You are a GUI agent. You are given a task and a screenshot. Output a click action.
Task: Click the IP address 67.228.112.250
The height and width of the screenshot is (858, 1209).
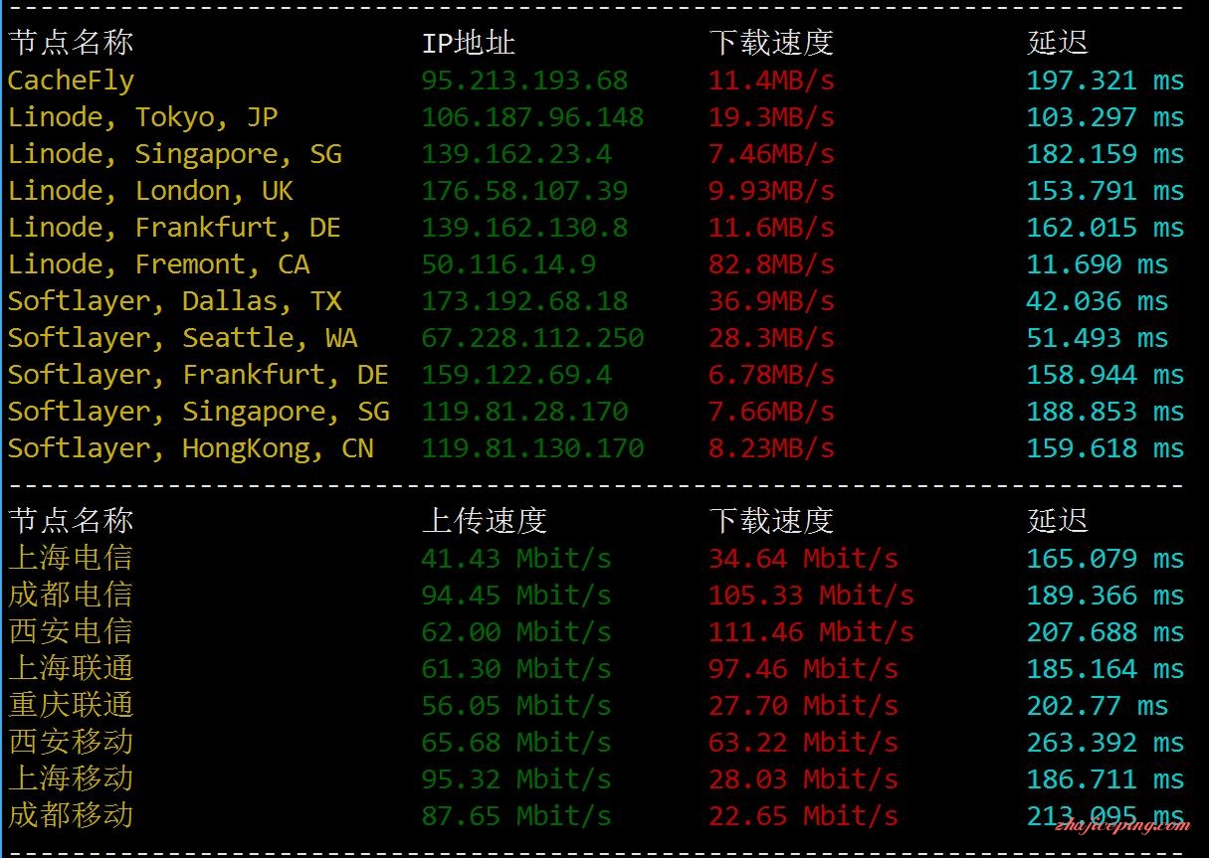(x=532, y=338)
